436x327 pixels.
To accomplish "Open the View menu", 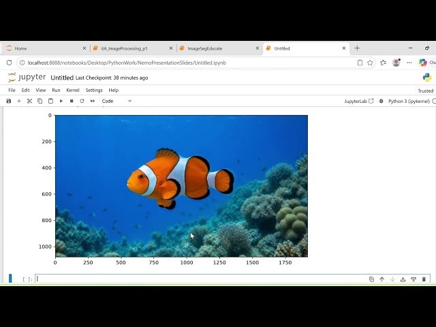I will point(41,90).
